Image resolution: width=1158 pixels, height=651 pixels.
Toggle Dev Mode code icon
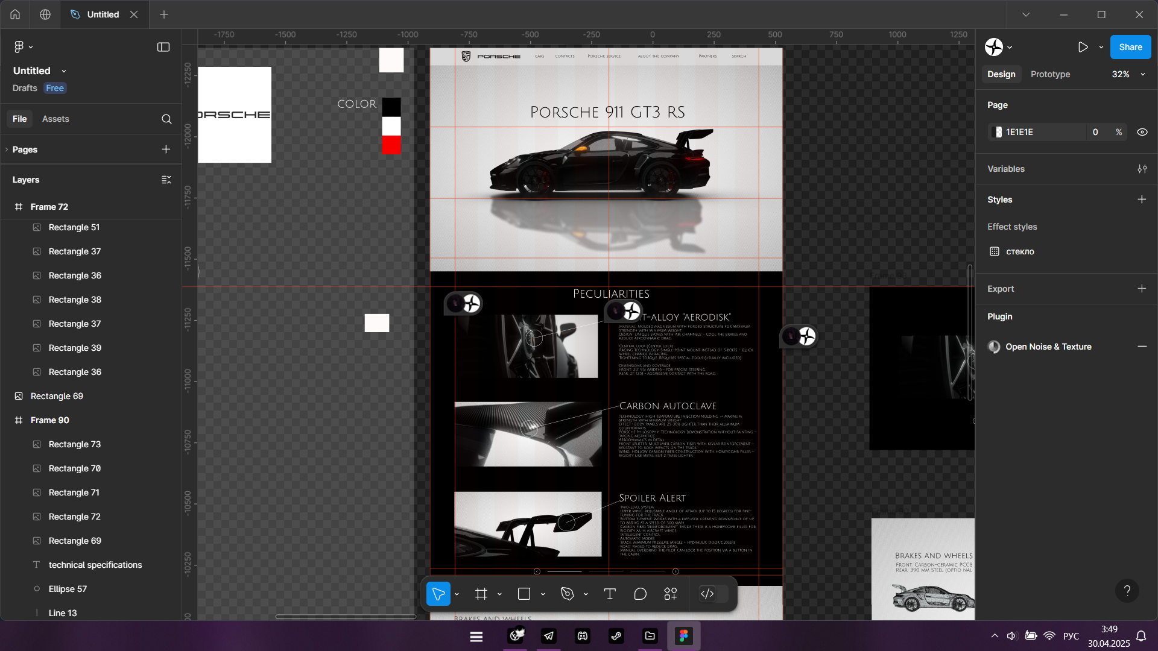(x=707, y=594)
